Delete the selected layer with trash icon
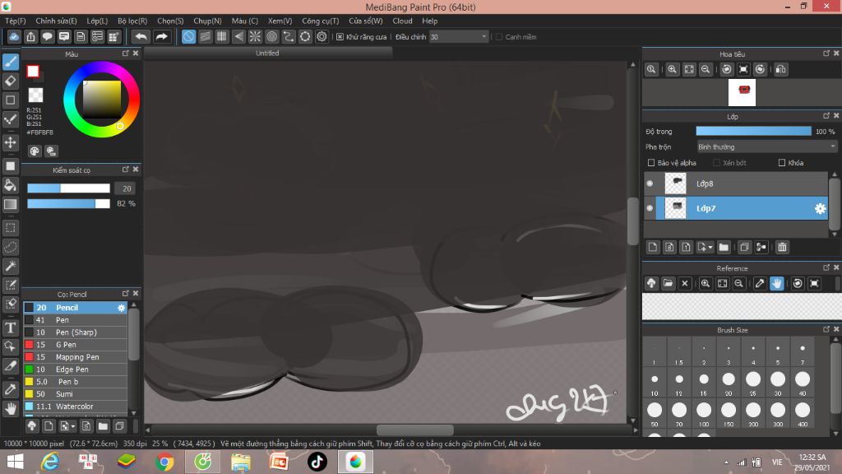The width and height of the screenshot is (842, 474). pyautogui.click(x=782, y=247)
